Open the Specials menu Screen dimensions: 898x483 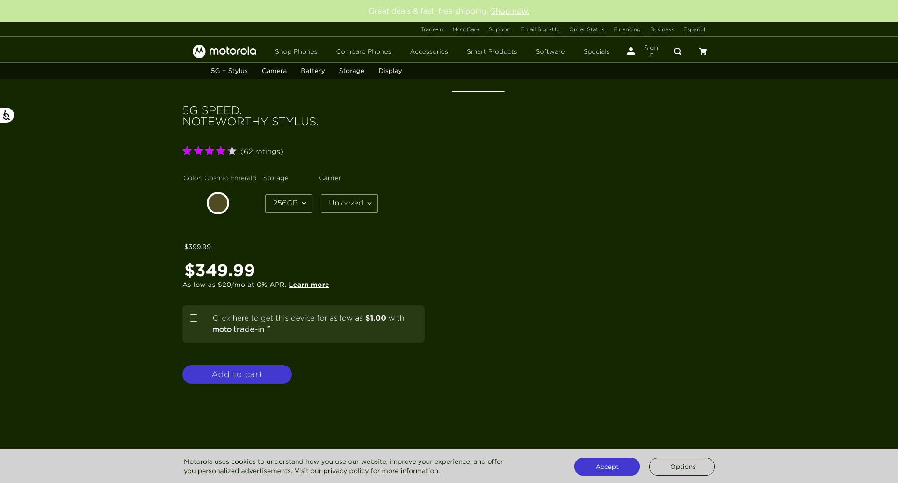point(596,51)
